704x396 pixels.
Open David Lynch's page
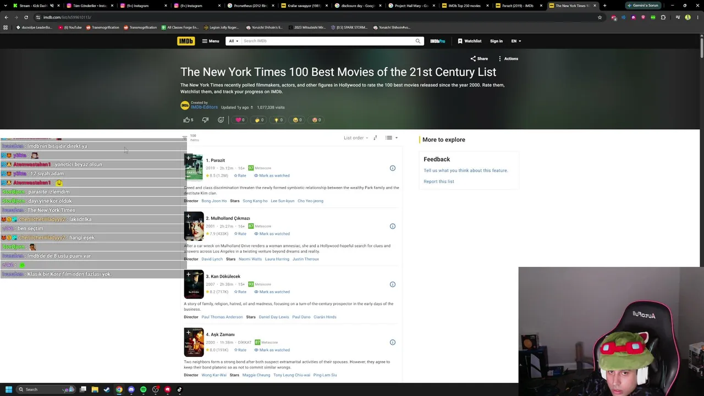click(x=212, y=259)
